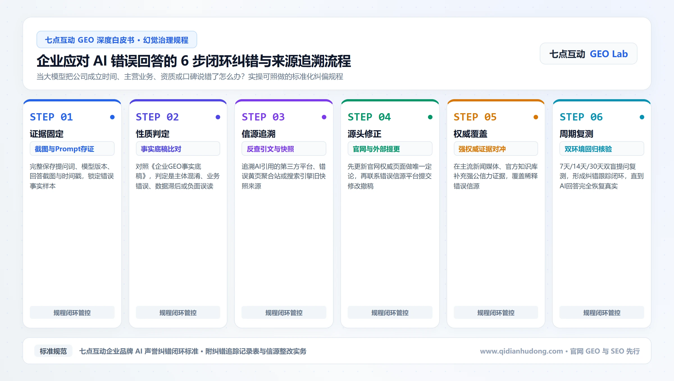The width and height of the screenshot is (674, 381).
Task: Click the 标准规范 footer badge
Action: click(53, 351)
